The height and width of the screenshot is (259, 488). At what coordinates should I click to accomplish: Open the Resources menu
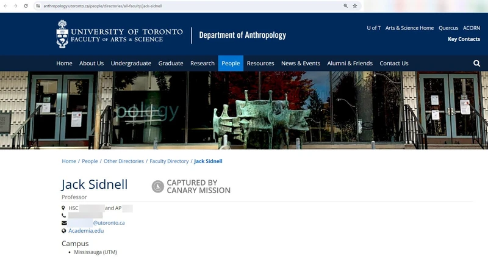click(x=260, y=64)
